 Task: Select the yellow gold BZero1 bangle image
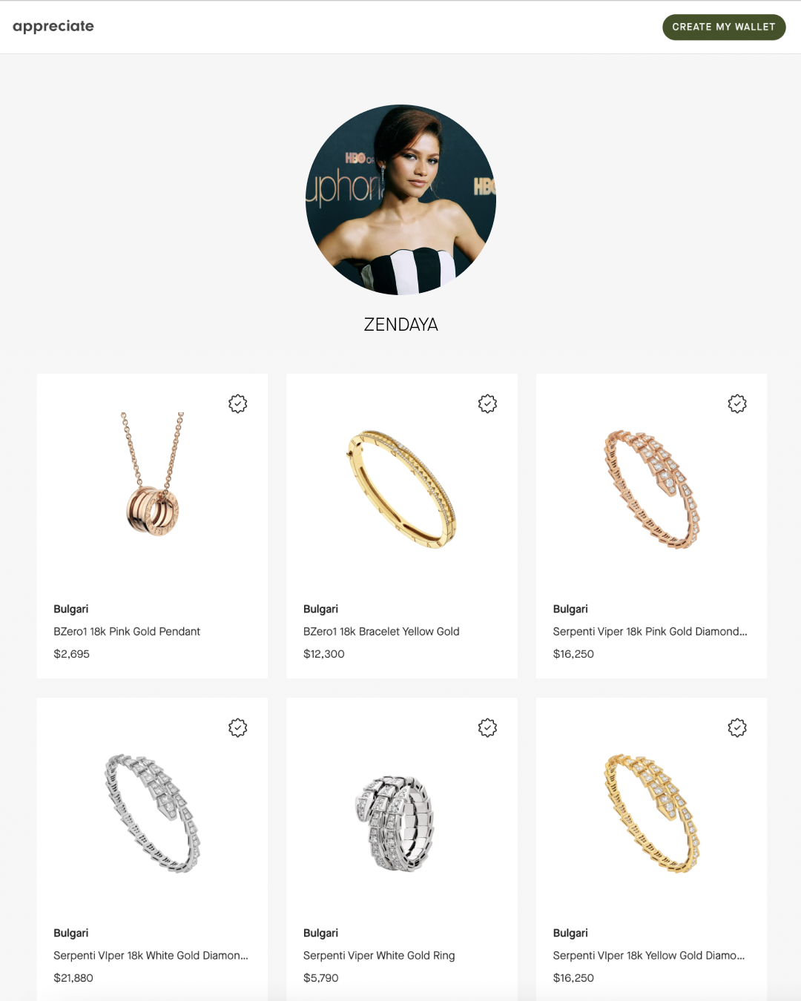(401, 489)
